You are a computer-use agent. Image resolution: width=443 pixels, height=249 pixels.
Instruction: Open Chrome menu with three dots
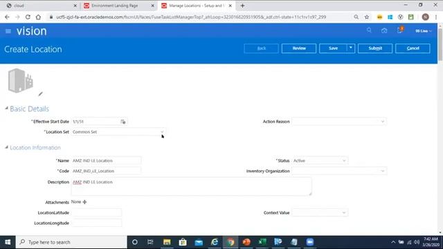pos(436,17)
